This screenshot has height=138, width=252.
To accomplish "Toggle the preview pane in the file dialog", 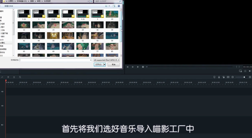I will click(114, 6).
